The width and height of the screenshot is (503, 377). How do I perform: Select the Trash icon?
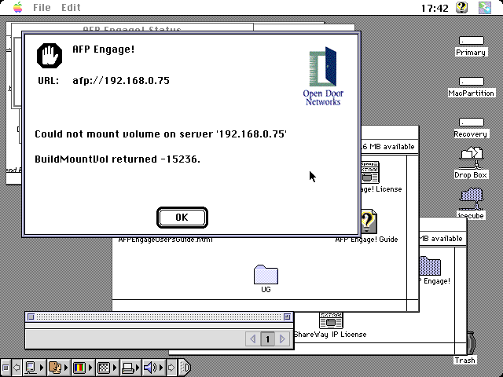click(471, 343)
